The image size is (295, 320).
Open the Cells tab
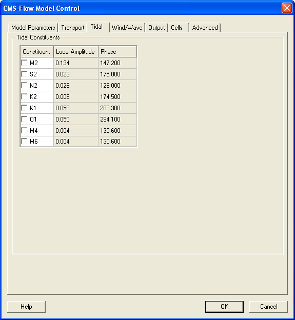[178, 28]
